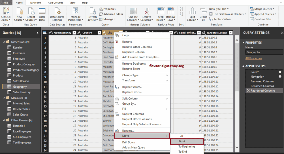Open the Help tab
This screenshot has width=284, height=154.
tap(85, 3)
